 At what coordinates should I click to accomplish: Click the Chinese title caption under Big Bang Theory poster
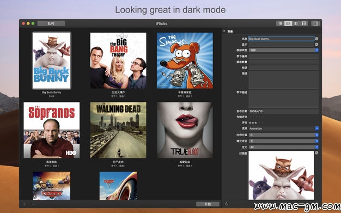pos(118,92)
